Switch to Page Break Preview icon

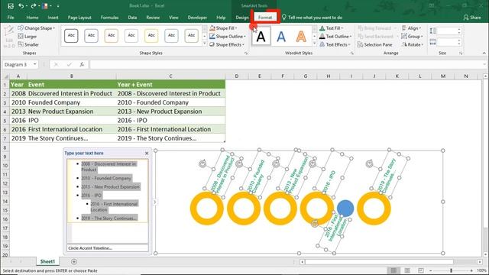click(421, 270)
